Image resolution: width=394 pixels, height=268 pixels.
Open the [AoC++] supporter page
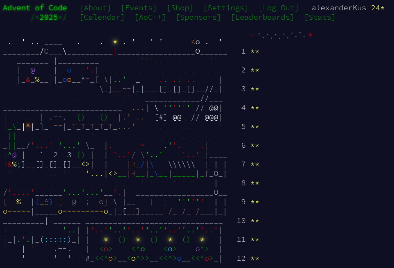[x=150, y=17]
